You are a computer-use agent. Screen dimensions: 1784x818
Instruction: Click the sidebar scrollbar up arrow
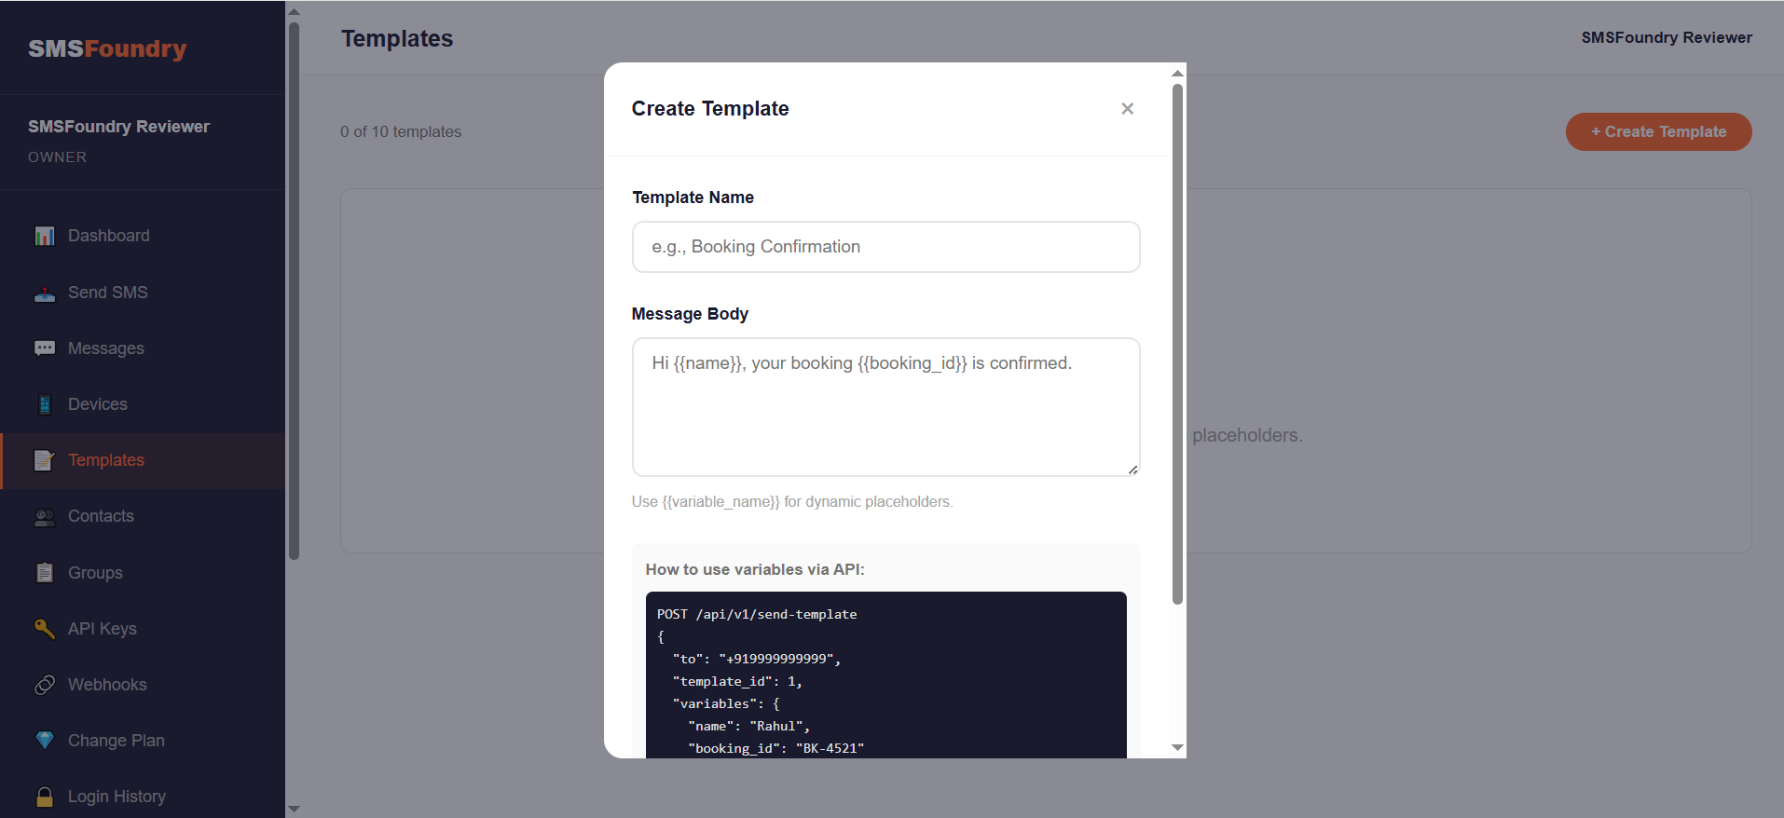(294, 12)
